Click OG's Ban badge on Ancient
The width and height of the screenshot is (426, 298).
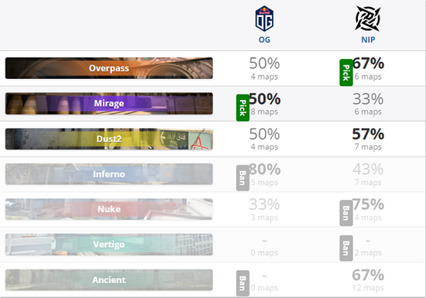click(x=242, y=283)
